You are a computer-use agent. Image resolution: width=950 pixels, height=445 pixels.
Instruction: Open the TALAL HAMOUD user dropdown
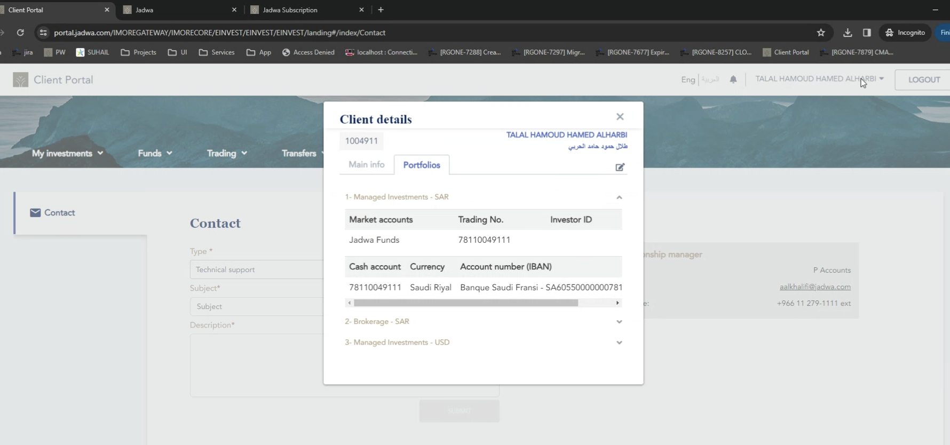[819, 79]
